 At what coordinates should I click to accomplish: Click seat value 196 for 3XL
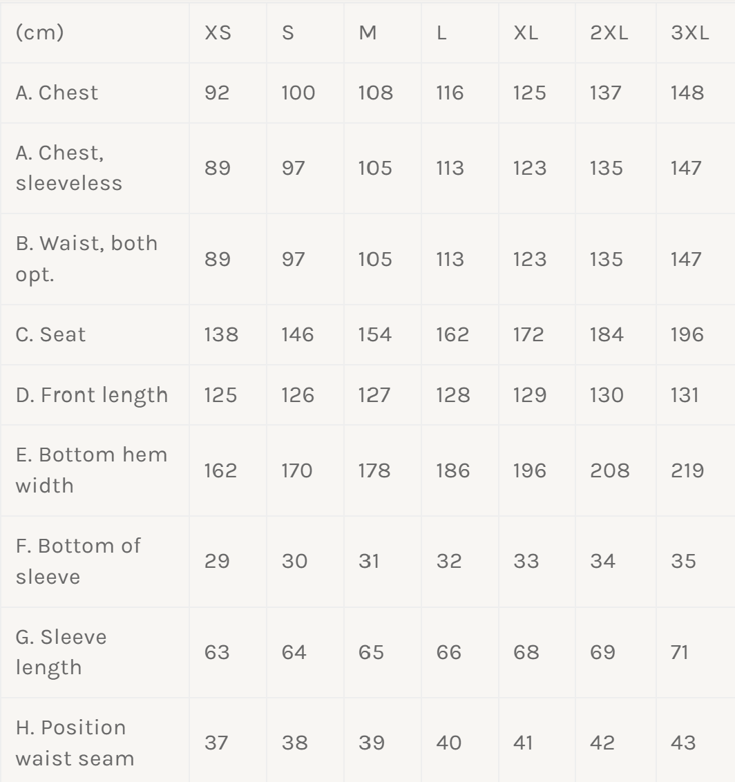click(x=687, y=334)
